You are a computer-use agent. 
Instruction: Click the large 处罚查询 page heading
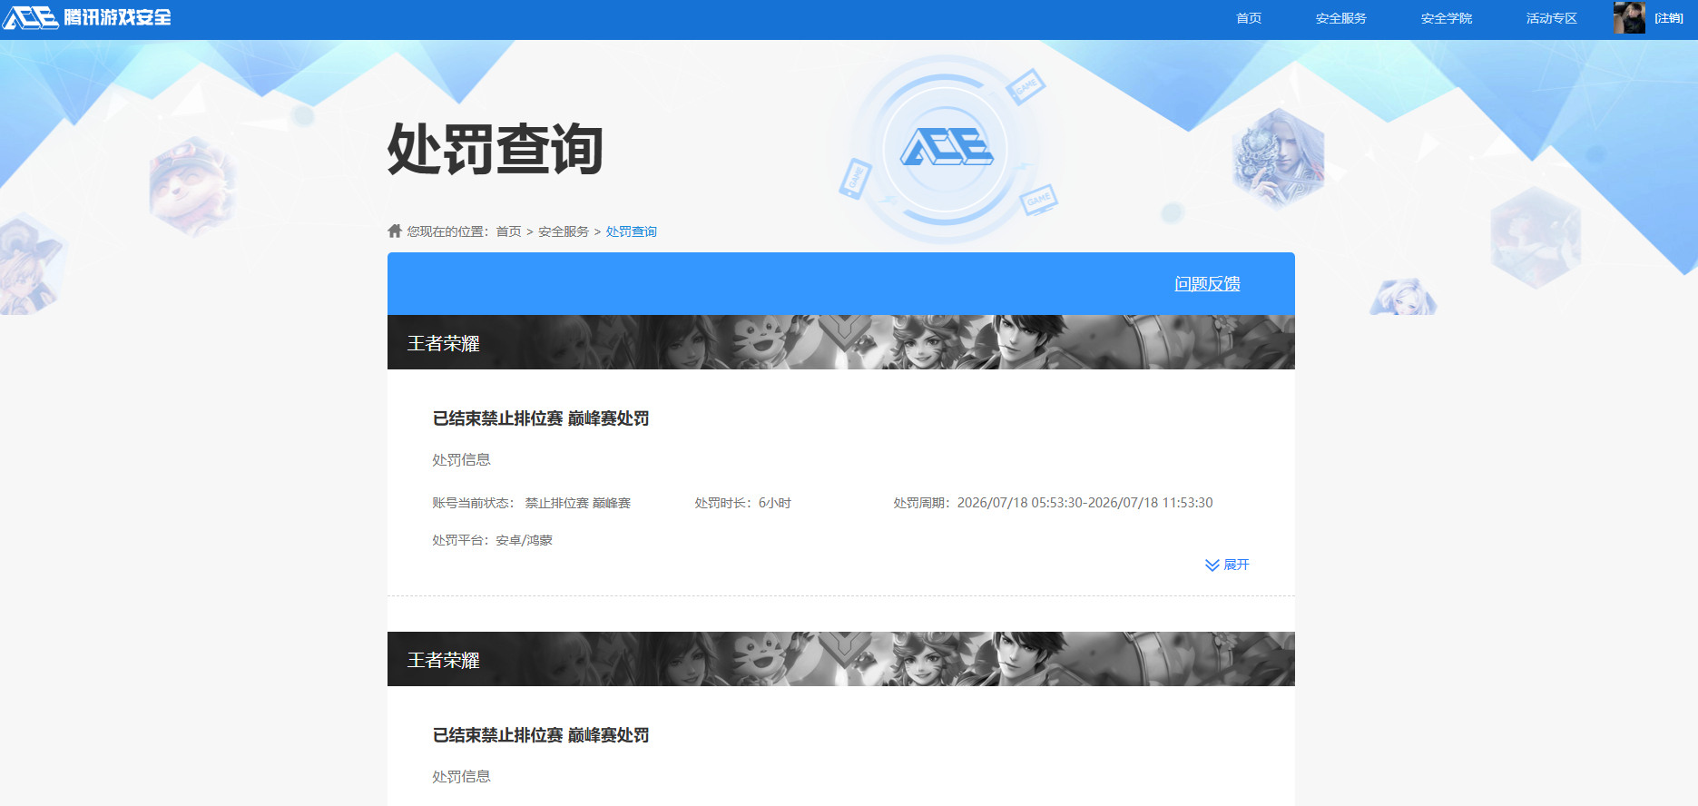(x=496, y=150)
